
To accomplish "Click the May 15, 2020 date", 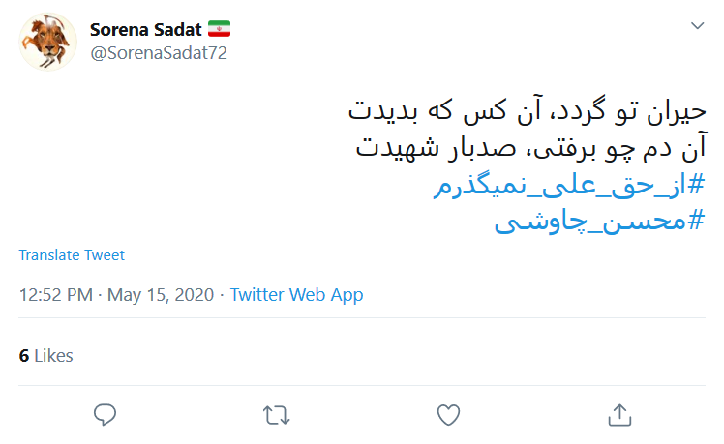I will (161, 295).
